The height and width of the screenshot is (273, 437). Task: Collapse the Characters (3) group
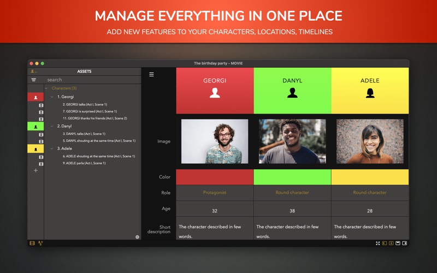pos(46,88)
